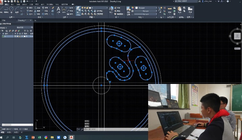Image resolution: width=242 pixels, height=140 pixels.
Task: Click layer 0 white color swatch in palette
Action: click(x=25, y=36)
